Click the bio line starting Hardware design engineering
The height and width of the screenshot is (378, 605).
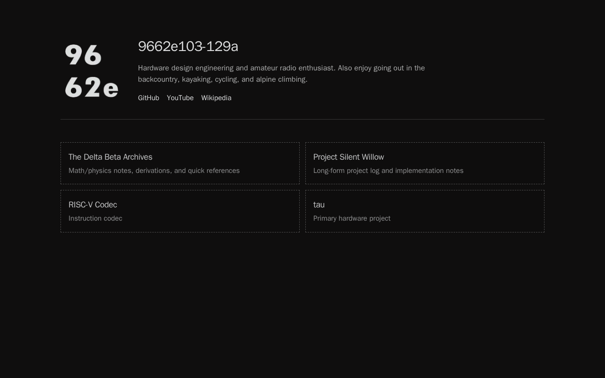click(281, 68)
